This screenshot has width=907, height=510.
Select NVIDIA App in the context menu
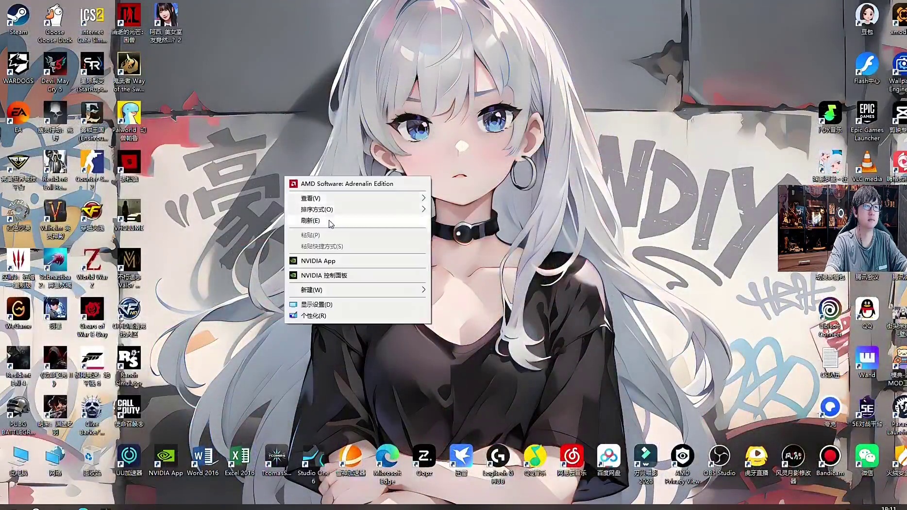357,261
